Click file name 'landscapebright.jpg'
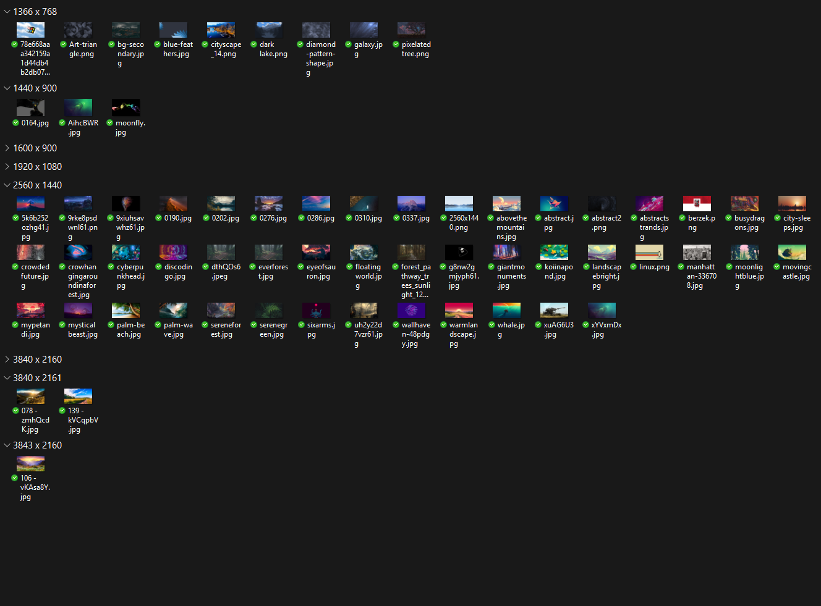821x606 pixels. [606, 276]
